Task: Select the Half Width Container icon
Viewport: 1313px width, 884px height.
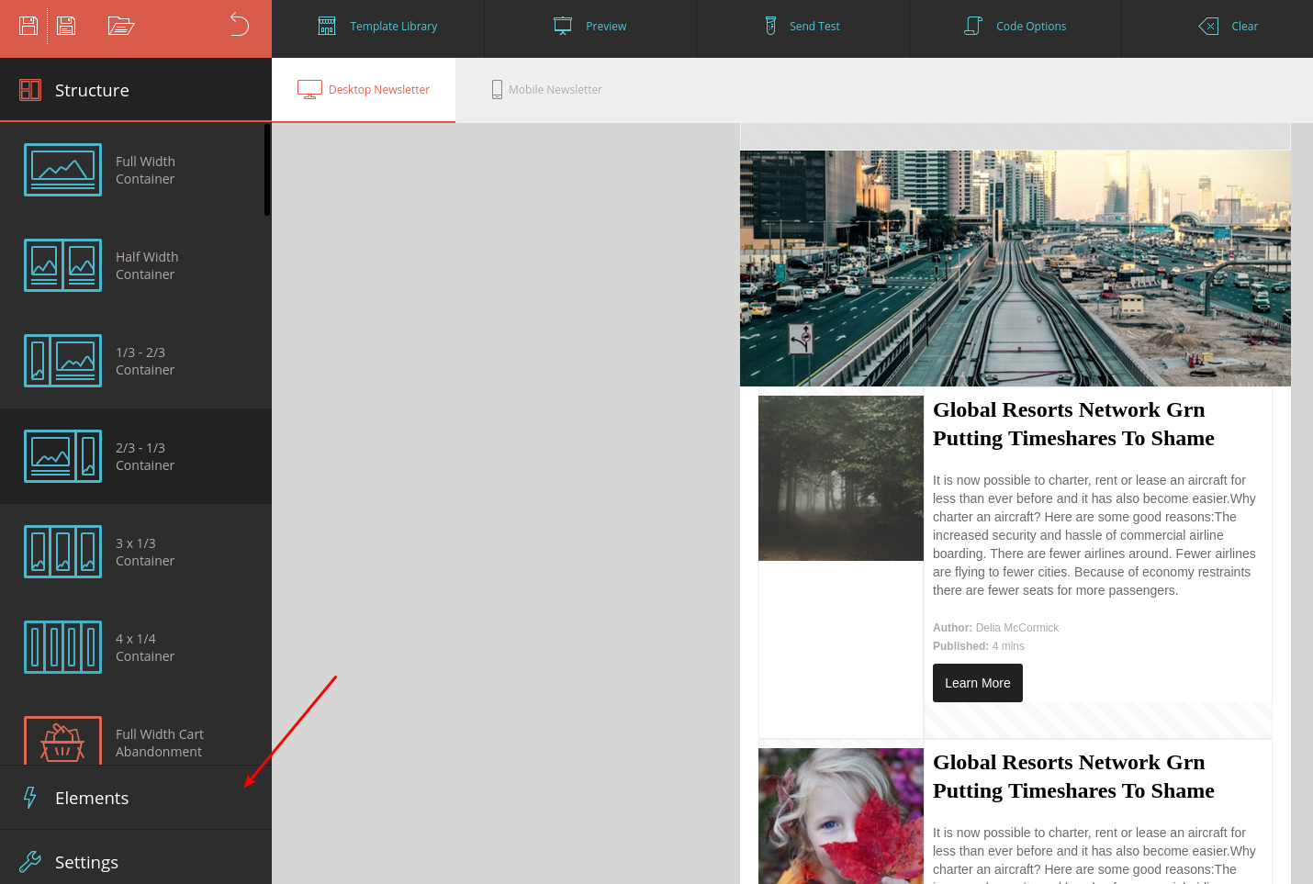Action: [62, 265]
